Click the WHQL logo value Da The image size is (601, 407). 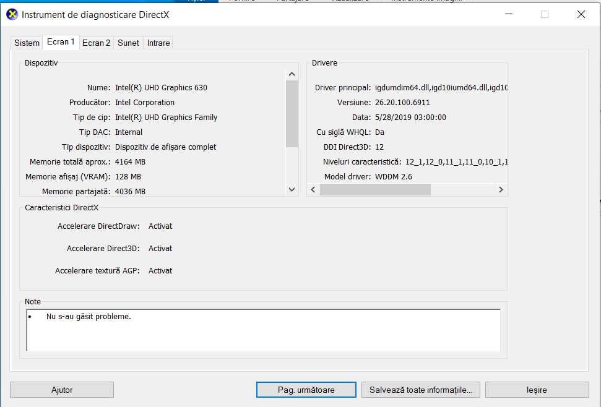coord(379,132)
